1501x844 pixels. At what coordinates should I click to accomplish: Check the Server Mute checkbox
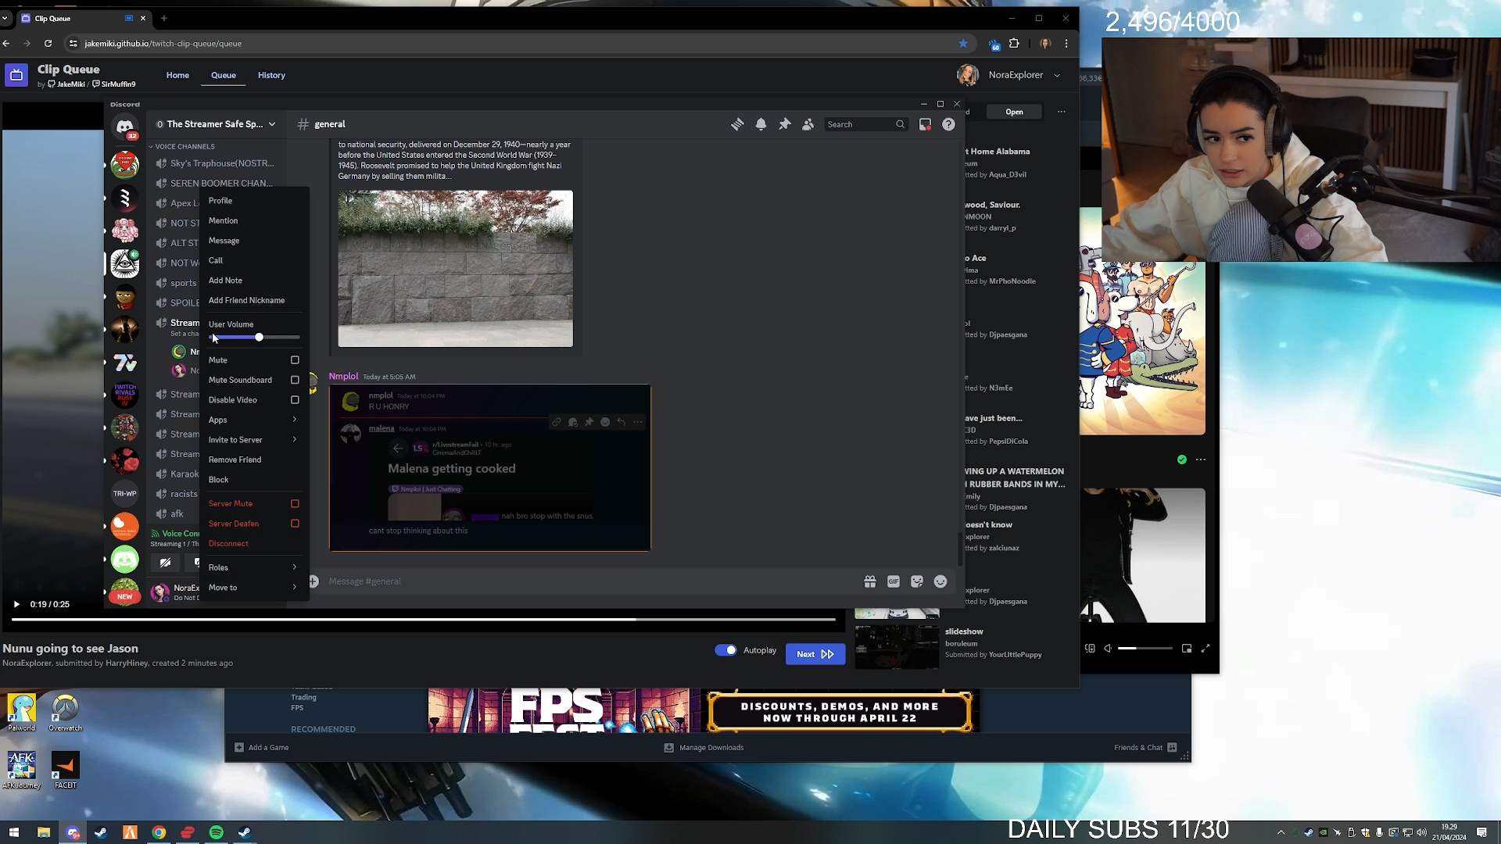(x=295, y=504)
